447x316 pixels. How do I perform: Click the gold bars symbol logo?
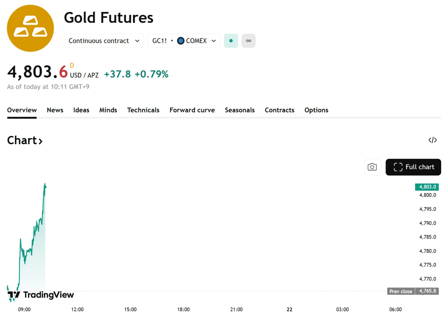[x=30, y=28]
